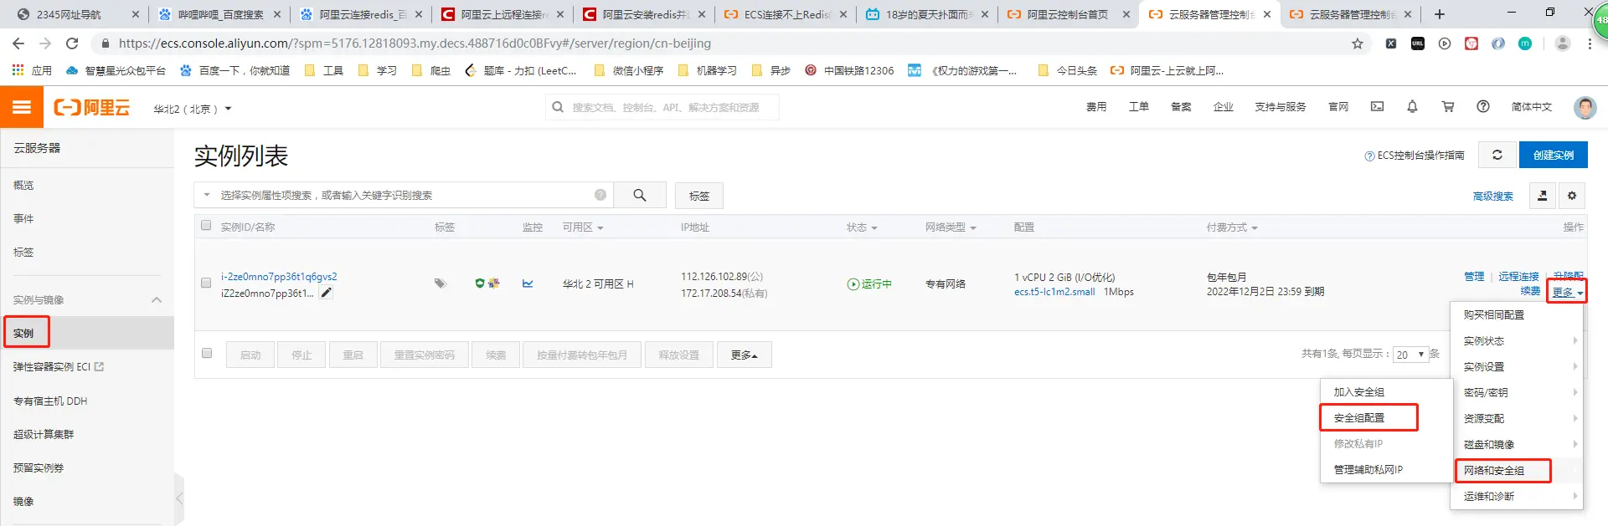Screen dimensions: 1608x526
Task: Open the hamburger navigation menu
Action: (21, 107)
